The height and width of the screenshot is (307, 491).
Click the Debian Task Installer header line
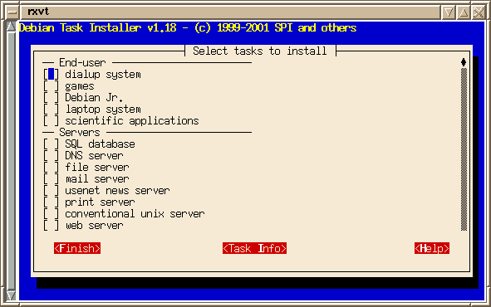188,28
